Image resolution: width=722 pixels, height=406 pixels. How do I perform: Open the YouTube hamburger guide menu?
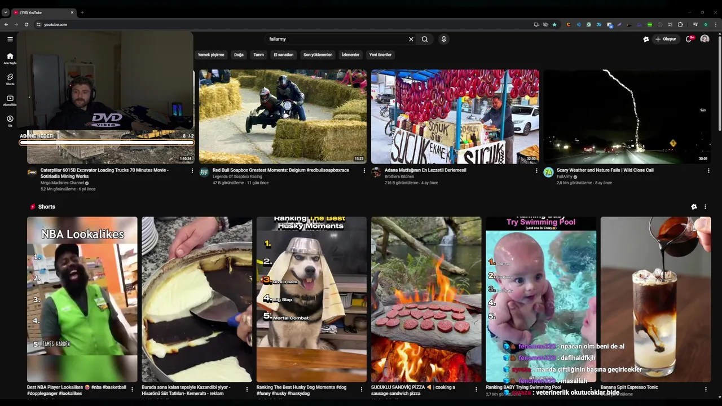pyautogui.click(x=10, y=39)
